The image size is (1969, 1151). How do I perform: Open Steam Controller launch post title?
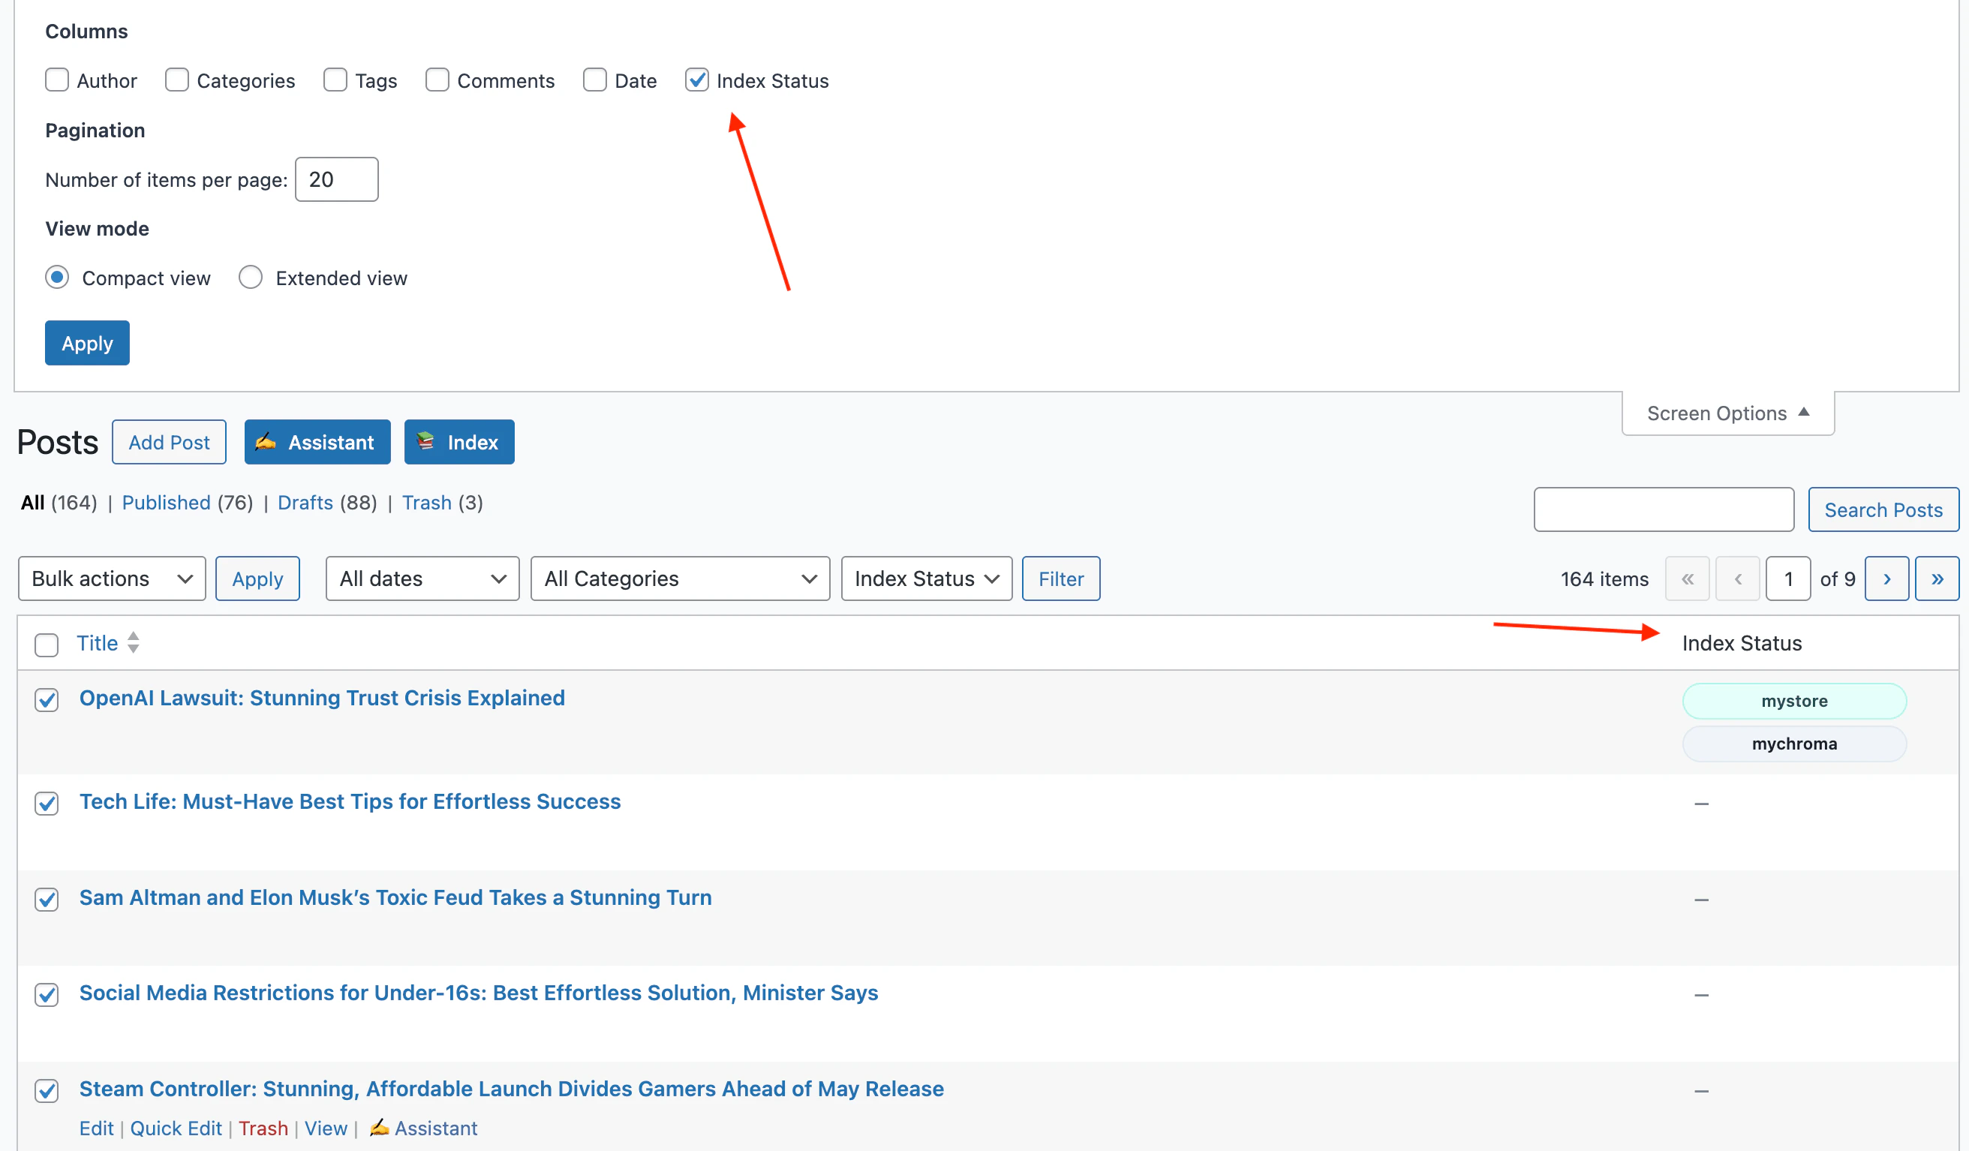click(x=512, y=1089)
